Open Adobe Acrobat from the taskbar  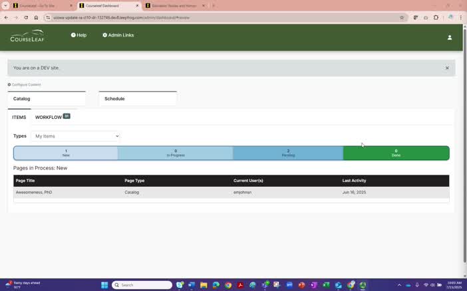point(240,285)
